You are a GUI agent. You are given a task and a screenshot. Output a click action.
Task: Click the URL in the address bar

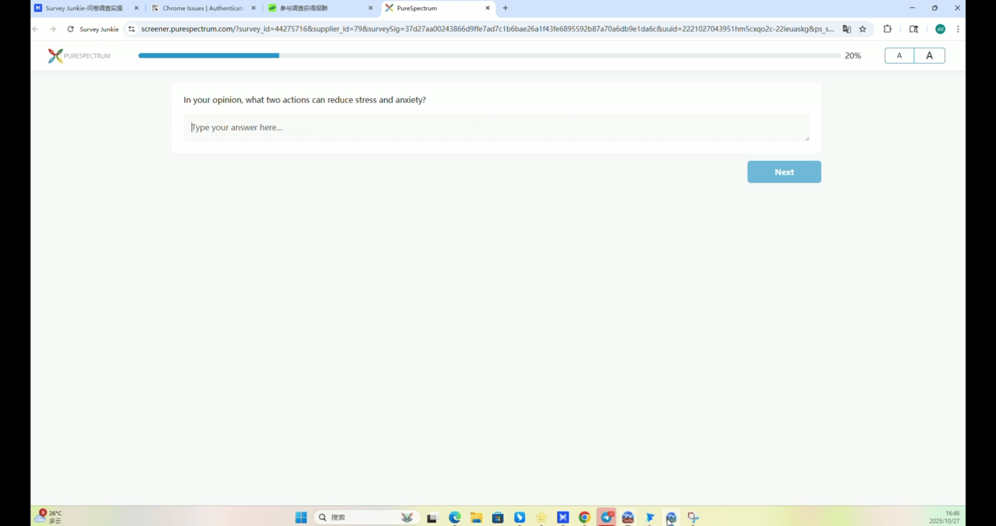click(487, 29)
